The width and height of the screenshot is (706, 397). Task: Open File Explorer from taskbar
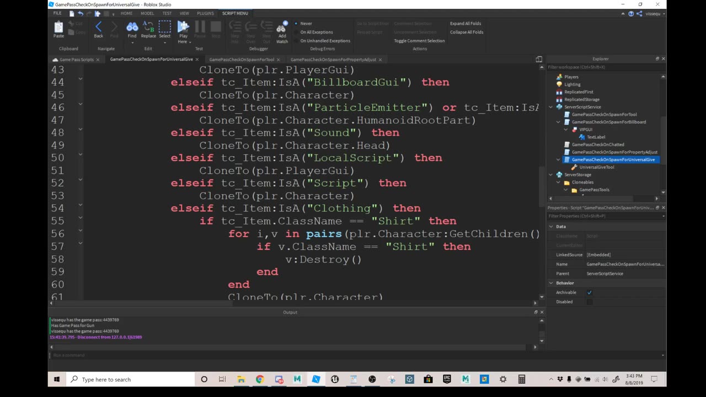pos(241,379)
